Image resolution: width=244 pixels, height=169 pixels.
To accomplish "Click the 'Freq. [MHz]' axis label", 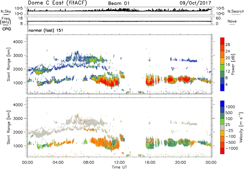I will [5, 20].
